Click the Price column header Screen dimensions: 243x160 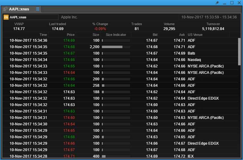(71, 35)
